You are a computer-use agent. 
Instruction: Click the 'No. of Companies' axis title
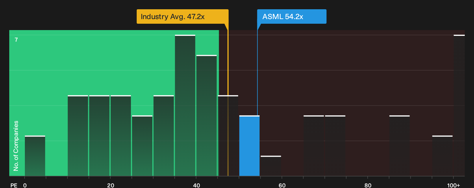[16, 145]
